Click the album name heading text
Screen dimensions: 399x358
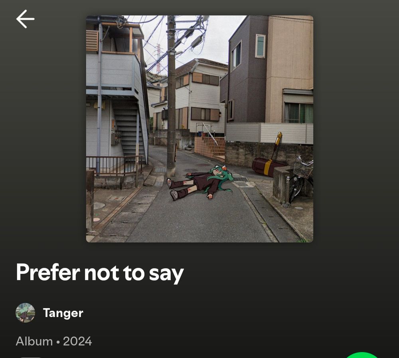pyautogui.click(x=100, y=273)
